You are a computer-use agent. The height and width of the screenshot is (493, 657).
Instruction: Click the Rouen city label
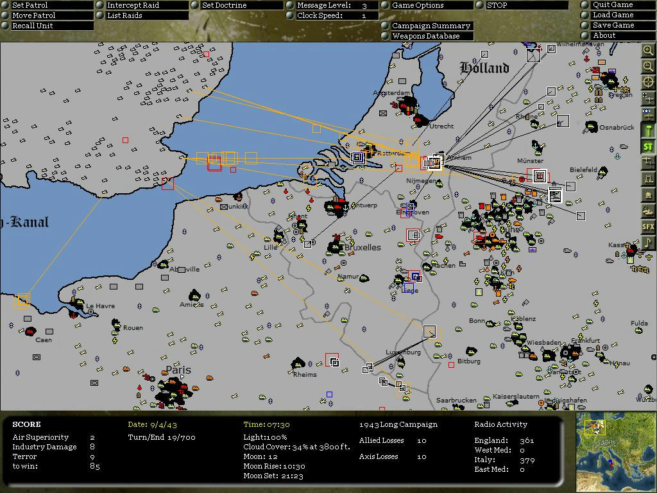[133, 328]
